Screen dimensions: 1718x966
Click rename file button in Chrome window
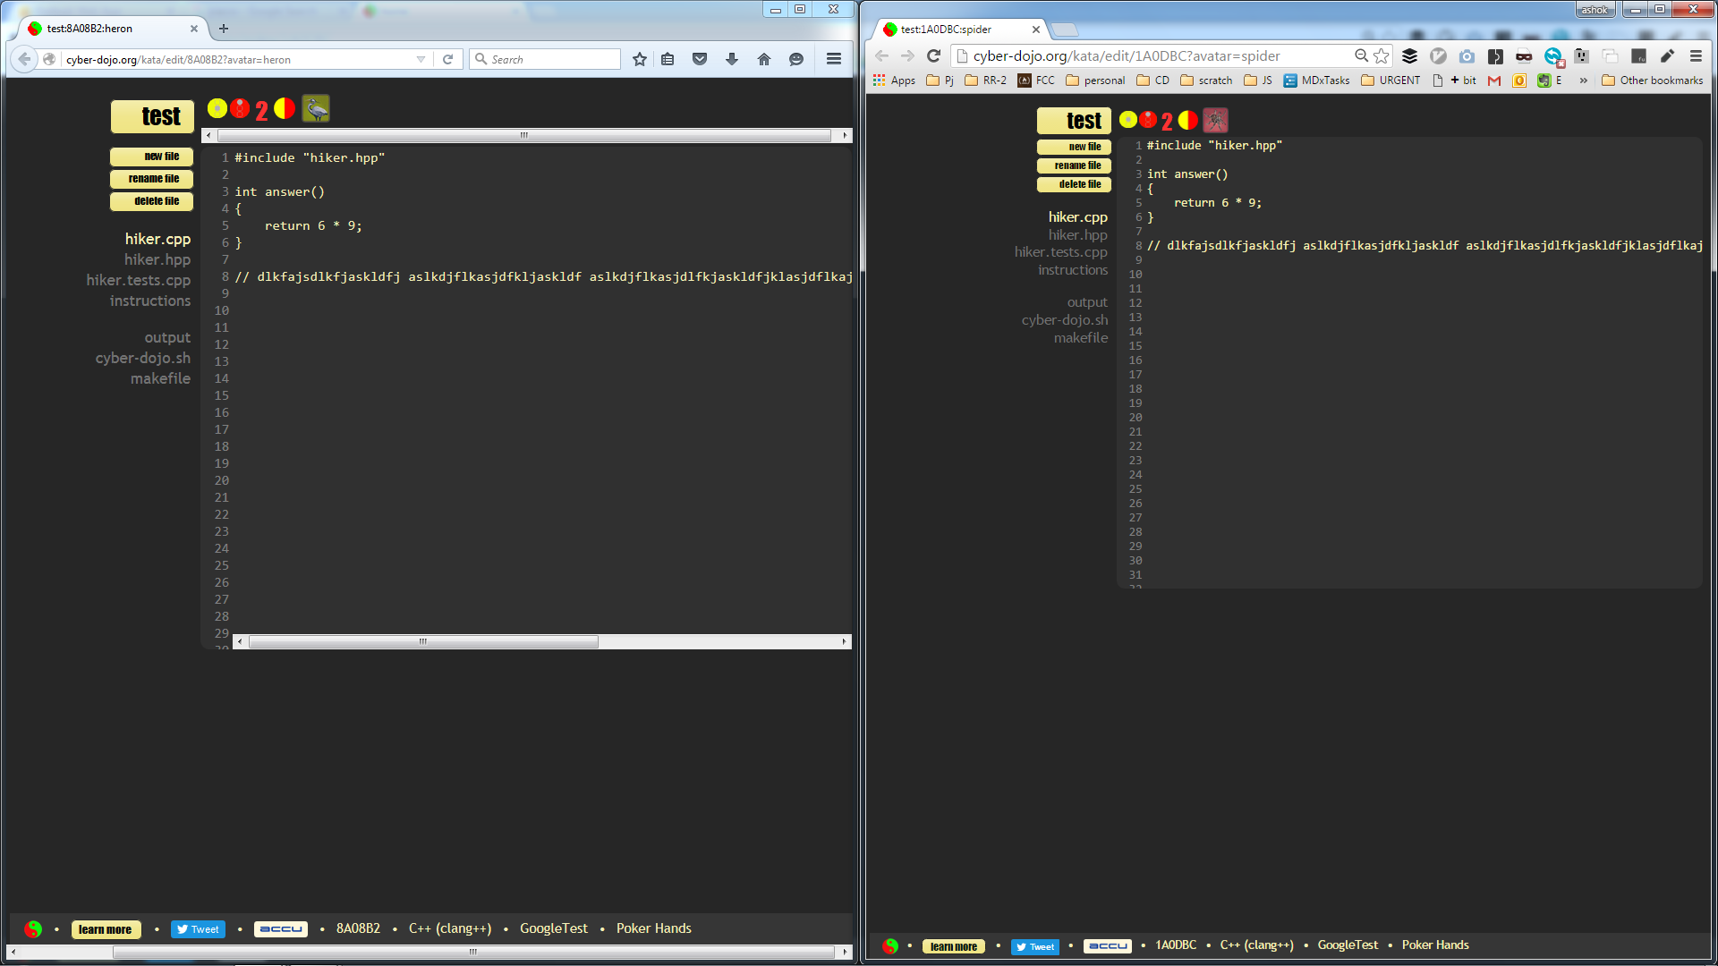point(1074,165)
